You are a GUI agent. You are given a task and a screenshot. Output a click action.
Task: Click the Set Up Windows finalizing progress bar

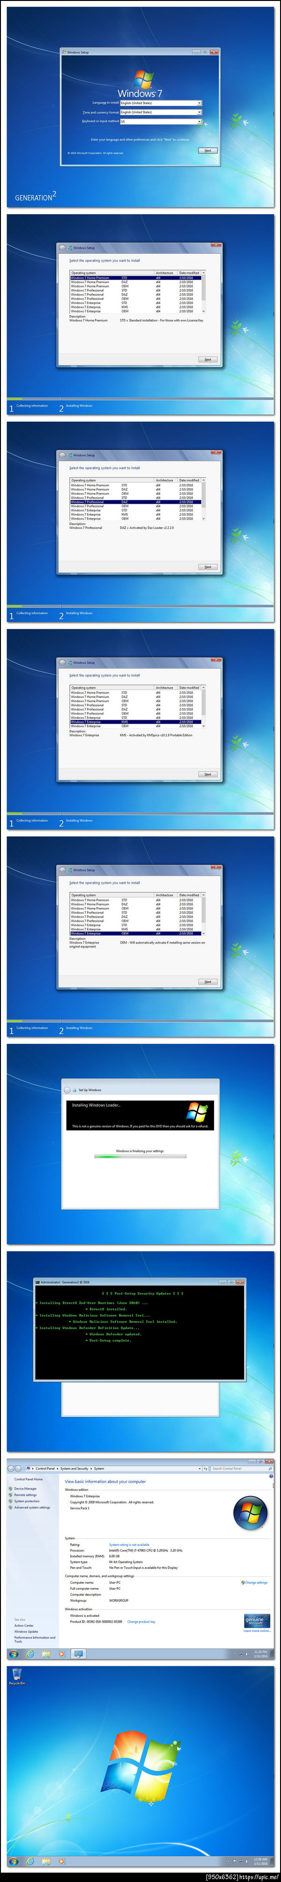pos(140,1156)
